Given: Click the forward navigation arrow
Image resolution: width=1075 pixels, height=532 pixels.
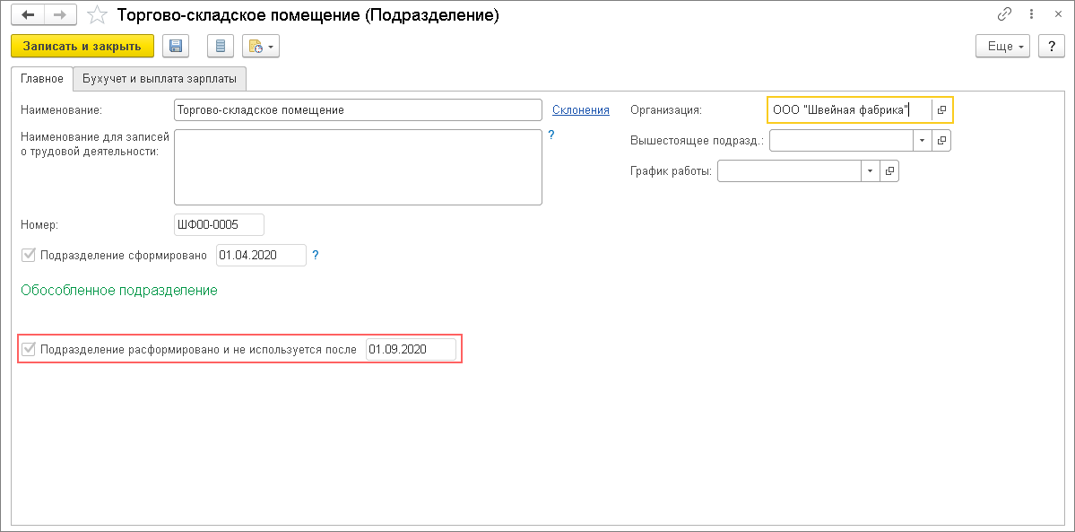Looking at the screenshot, I should point(59,15).
